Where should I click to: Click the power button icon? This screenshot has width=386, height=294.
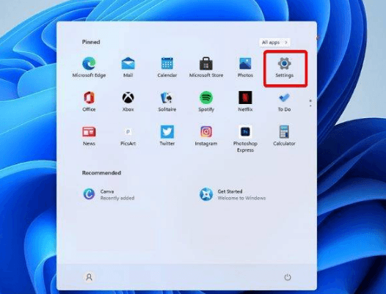288,277
